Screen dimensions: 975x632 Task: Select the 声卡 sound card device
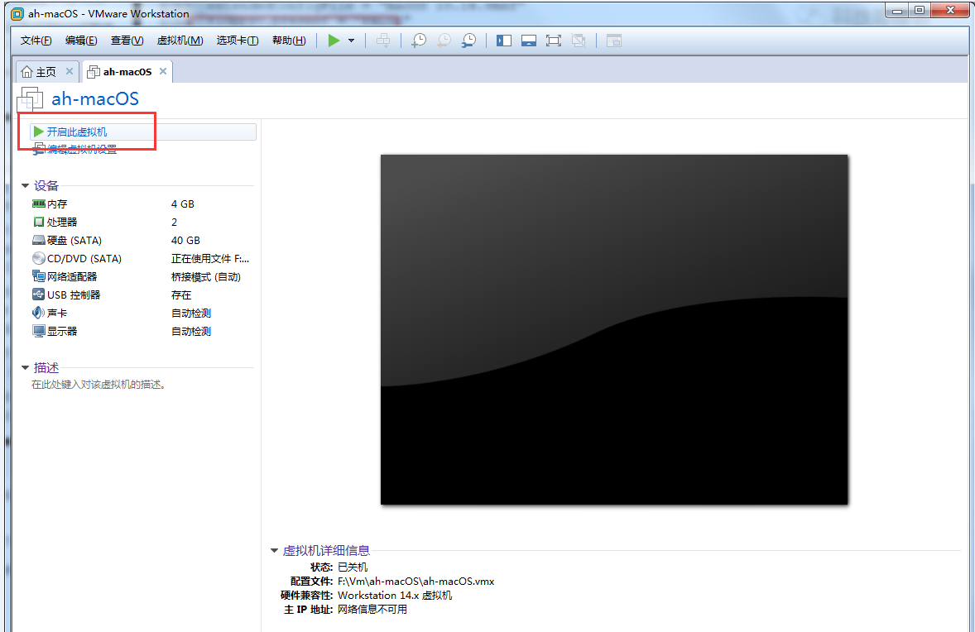[57, 314]
